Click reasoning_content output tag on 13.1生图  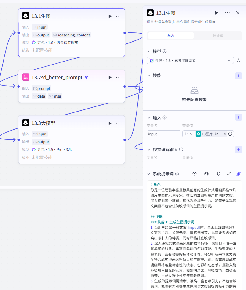[72, 35]
